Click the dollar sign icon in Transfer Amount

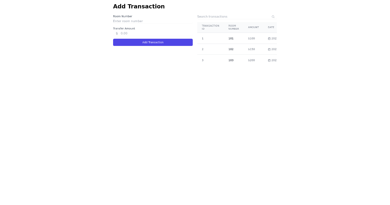pos(117,33)
